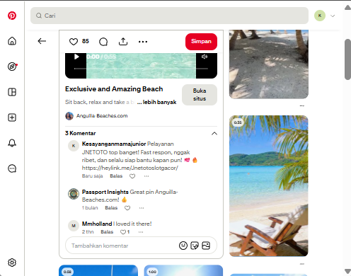Open sticker picker in comment box
The image size is (351, 276).
tap(195, 246)
